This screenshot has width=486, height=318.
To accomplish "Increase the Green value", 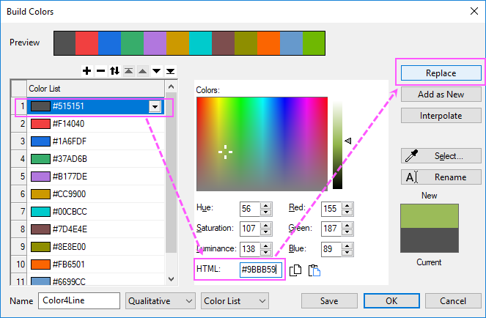I will pyautogui.click(x=347, y=226).
